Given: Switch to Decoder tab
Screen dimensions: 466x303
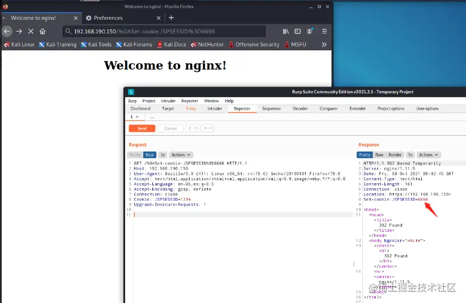Looking at the screenshot, I should click(301, 109).
